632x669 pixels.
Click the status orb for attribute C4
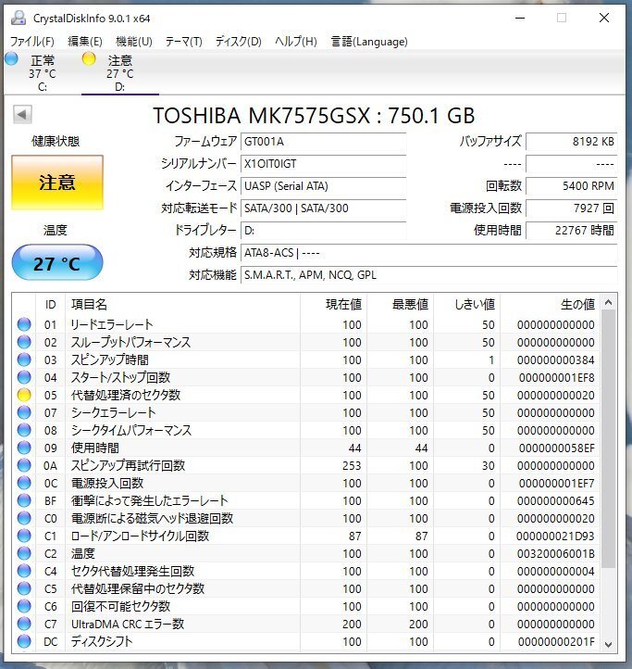[x=24, y=571]
